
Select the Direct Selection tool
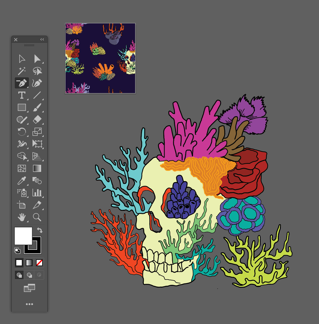[x=37, y=59]
